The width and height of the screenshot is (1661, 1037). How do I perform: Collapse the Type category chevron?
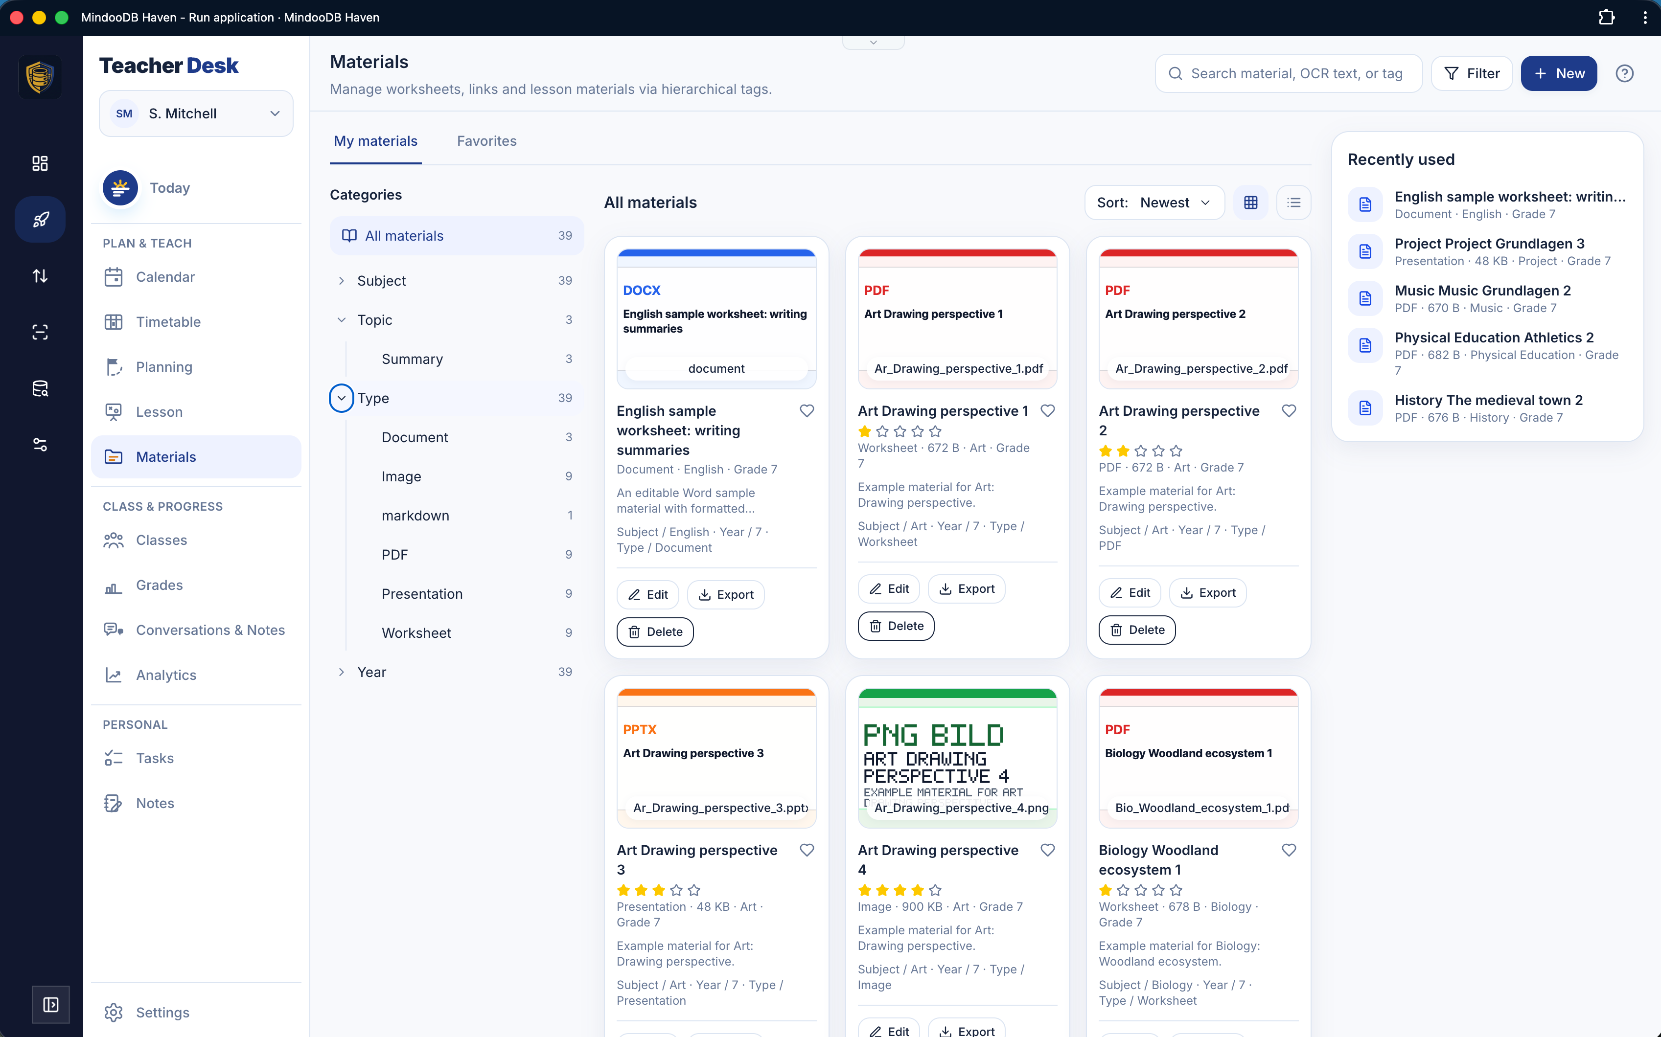point(341,398)
